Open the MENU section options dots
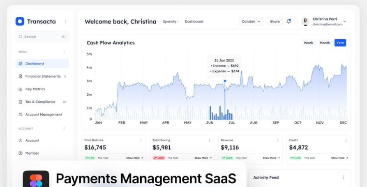 coord(64,51)
